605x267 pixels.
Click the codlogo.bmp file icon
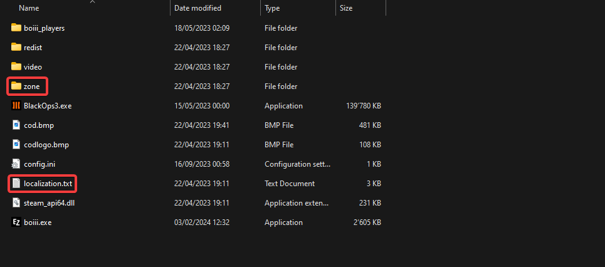[x=16, y=145]
